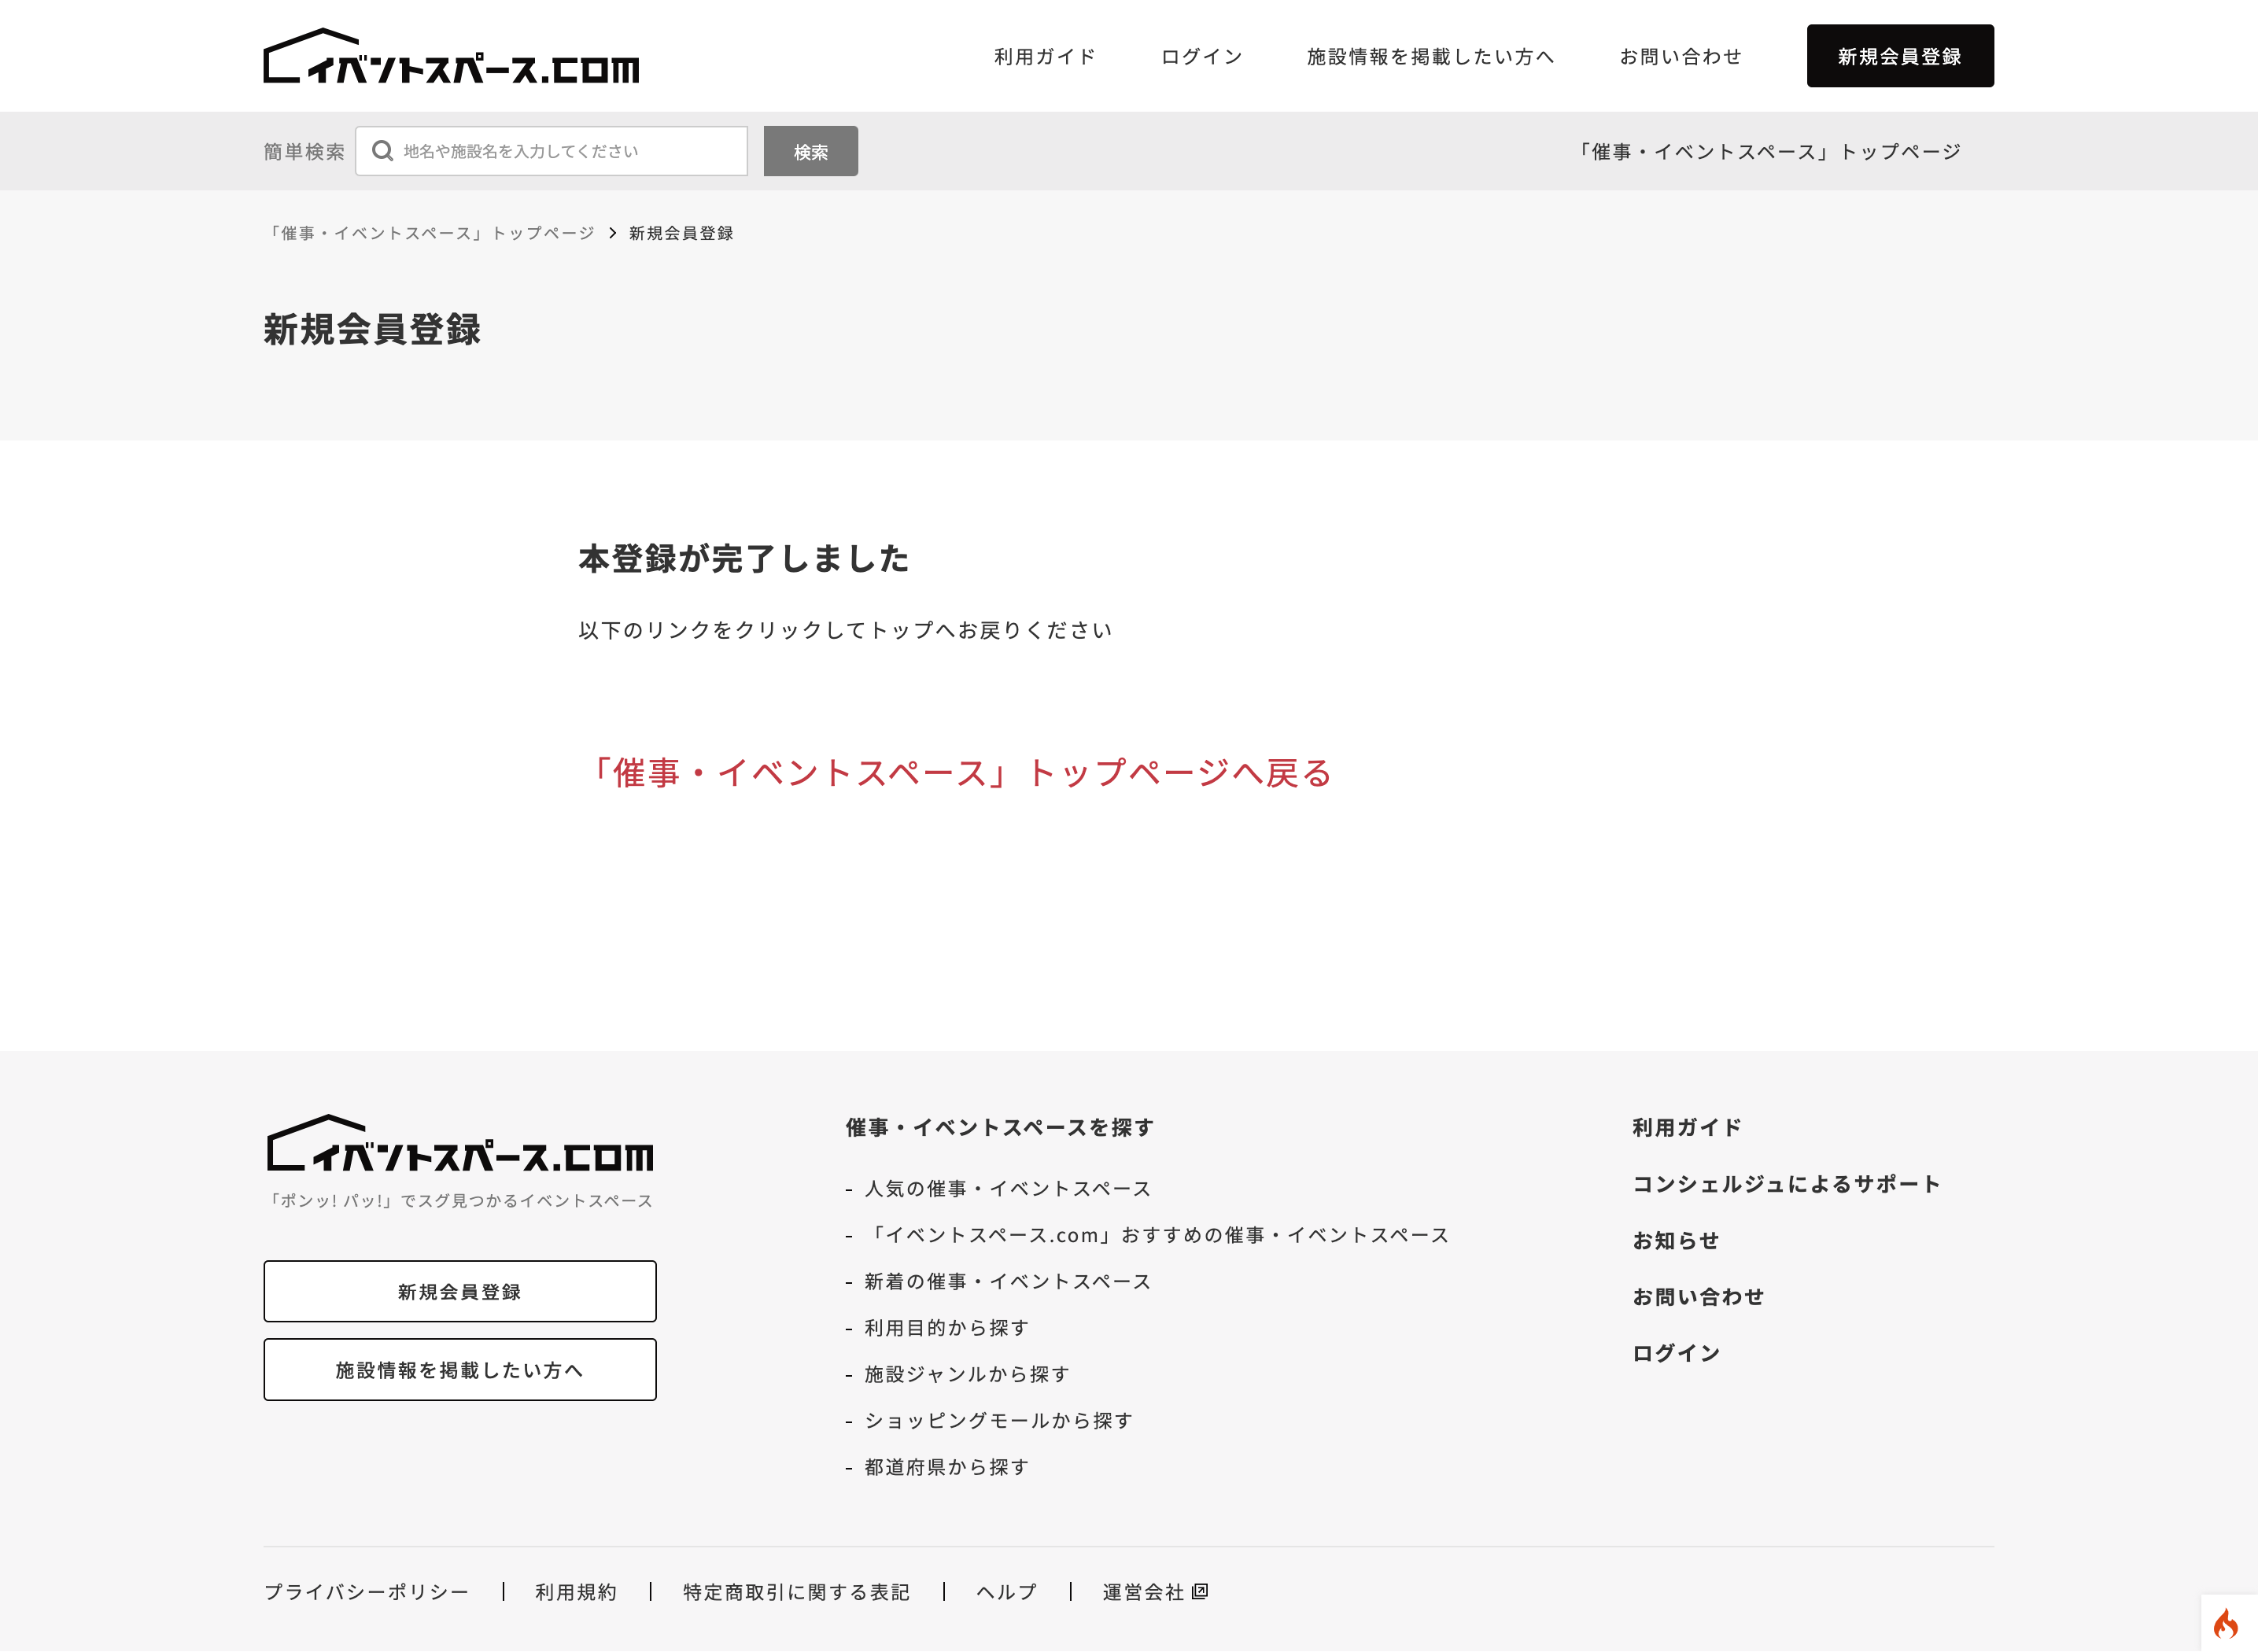This screenshot has height=1652, width=2258.
Task: Click the magnifier icon in search box
Action: click(x=382, y=151)
